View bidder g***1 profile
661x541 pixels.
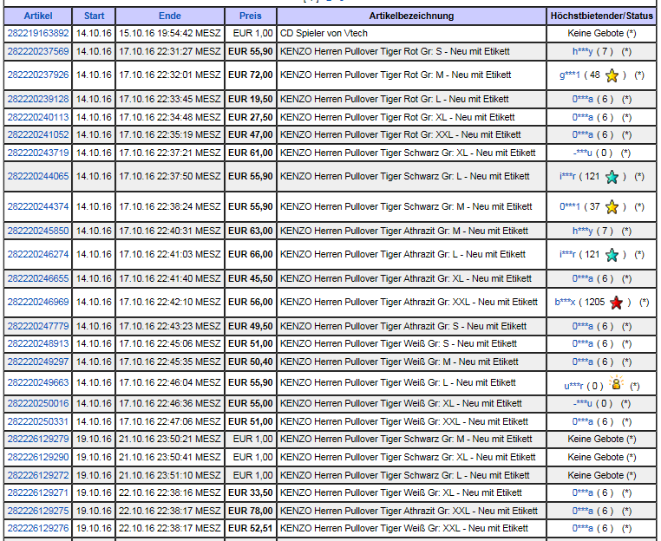[570, 75]
